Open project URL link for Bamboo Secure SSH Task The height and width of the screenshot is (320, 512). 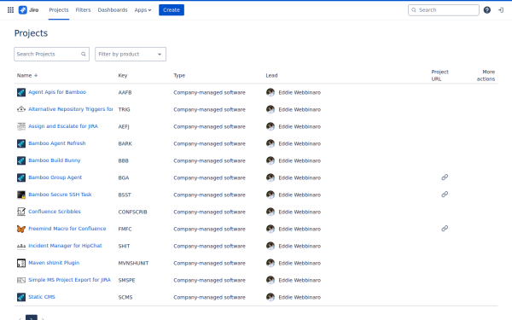pyautogui.click(x=445, y=195)
